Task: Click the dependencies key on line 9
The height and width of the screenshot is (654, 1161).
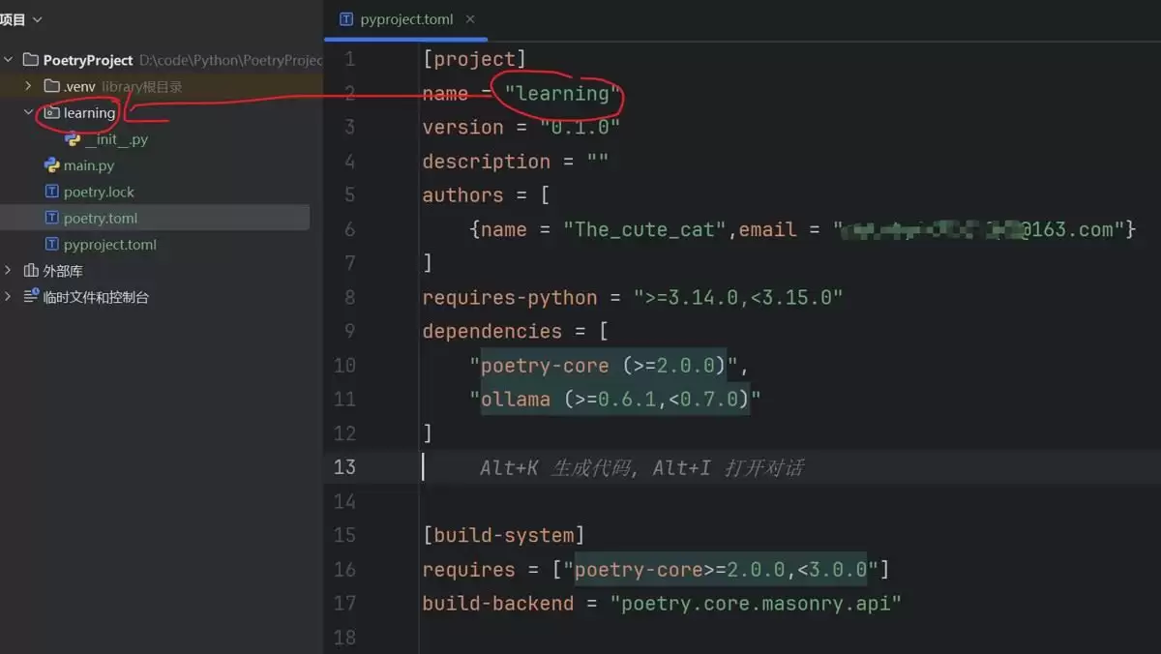Action: click(x=491, y=331)
